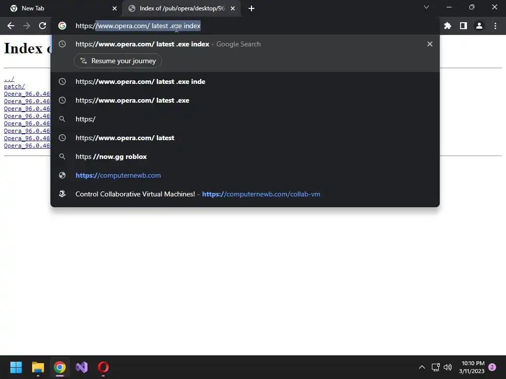Pick the 'opera.com/ latest' history suggestion

tap(245, 138)
